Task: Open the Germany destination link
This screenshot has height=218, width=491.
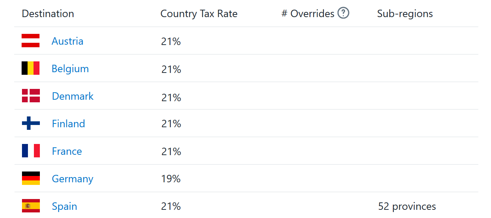Action: [73, 179]
